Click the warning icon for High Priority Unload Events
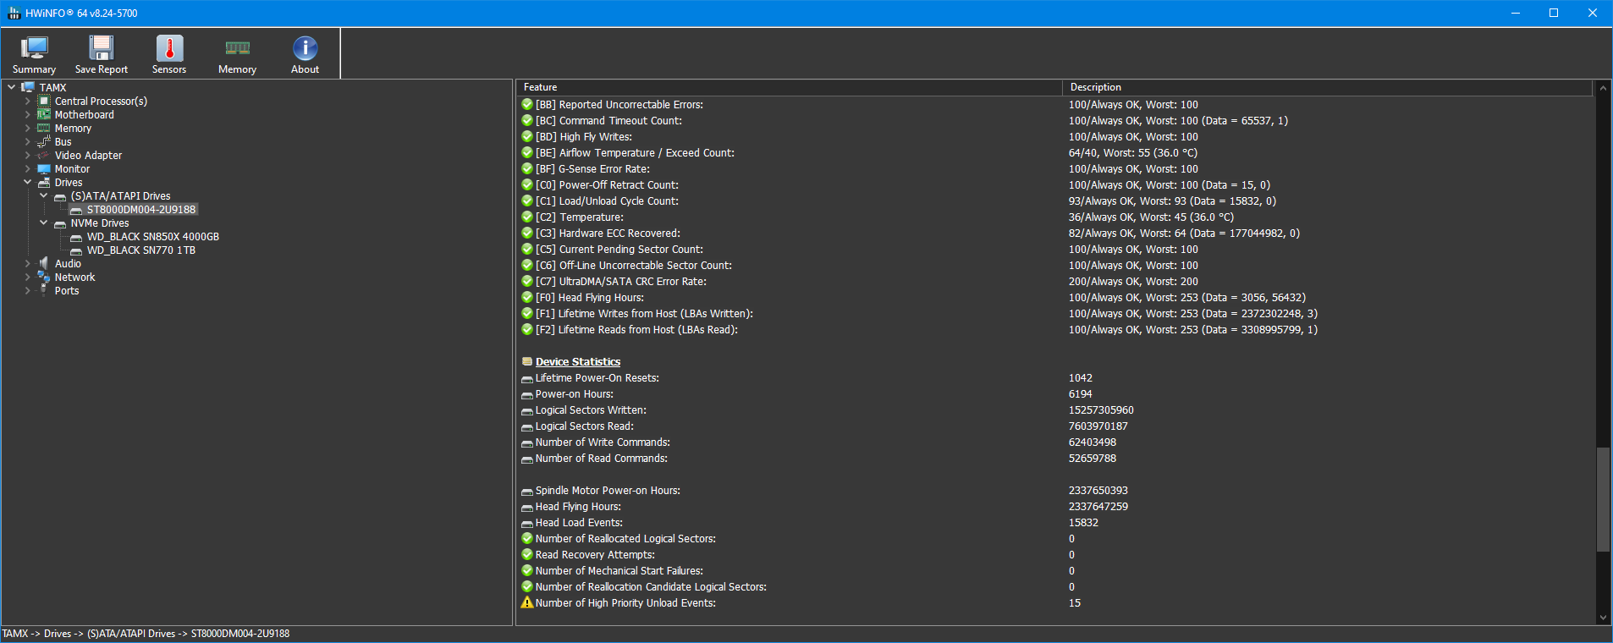This screenshot has height=643, width=1613. coord(527,602)
